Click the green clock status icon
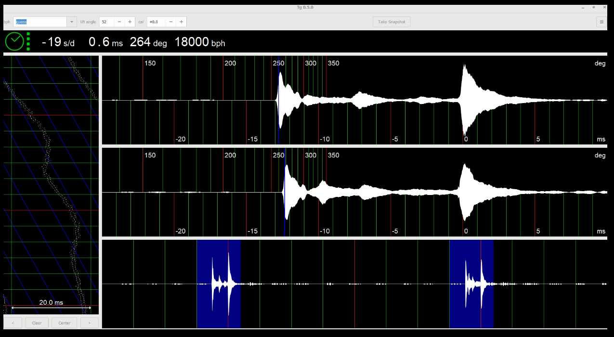614x337 pixels. 14,42
